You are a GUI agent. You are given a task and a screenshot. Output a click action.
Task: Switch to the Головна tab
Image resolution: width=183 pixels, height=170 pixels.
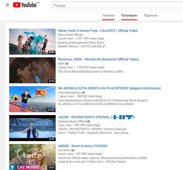click(108, 16)
